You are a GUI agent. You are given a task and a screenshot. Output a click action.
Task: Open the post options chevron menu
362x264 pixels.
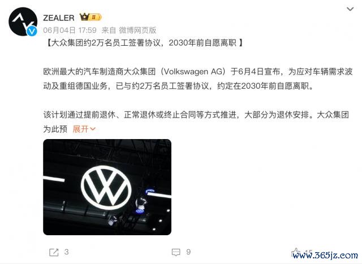click(350, 9)
